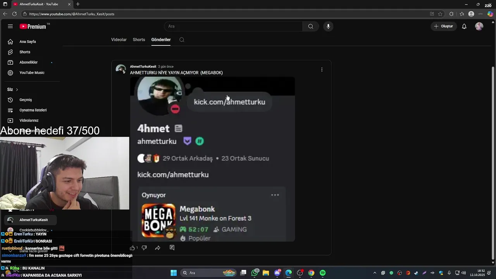This screenshot has height=279, width=496.
Task: Open Oynatma listeleri in the sidebar
Action: (31, 110)
